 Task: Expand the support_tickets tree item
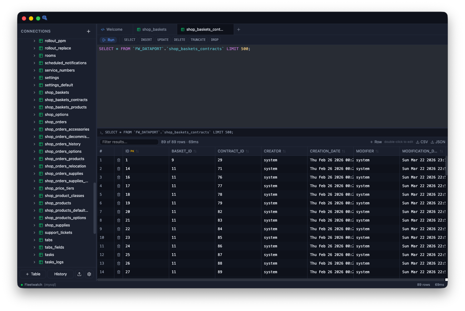34,233
